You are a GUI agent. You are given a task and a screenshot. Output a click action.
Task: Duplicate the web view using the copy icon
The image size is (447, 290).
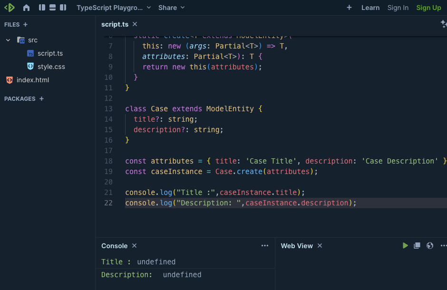pos(417,246)
